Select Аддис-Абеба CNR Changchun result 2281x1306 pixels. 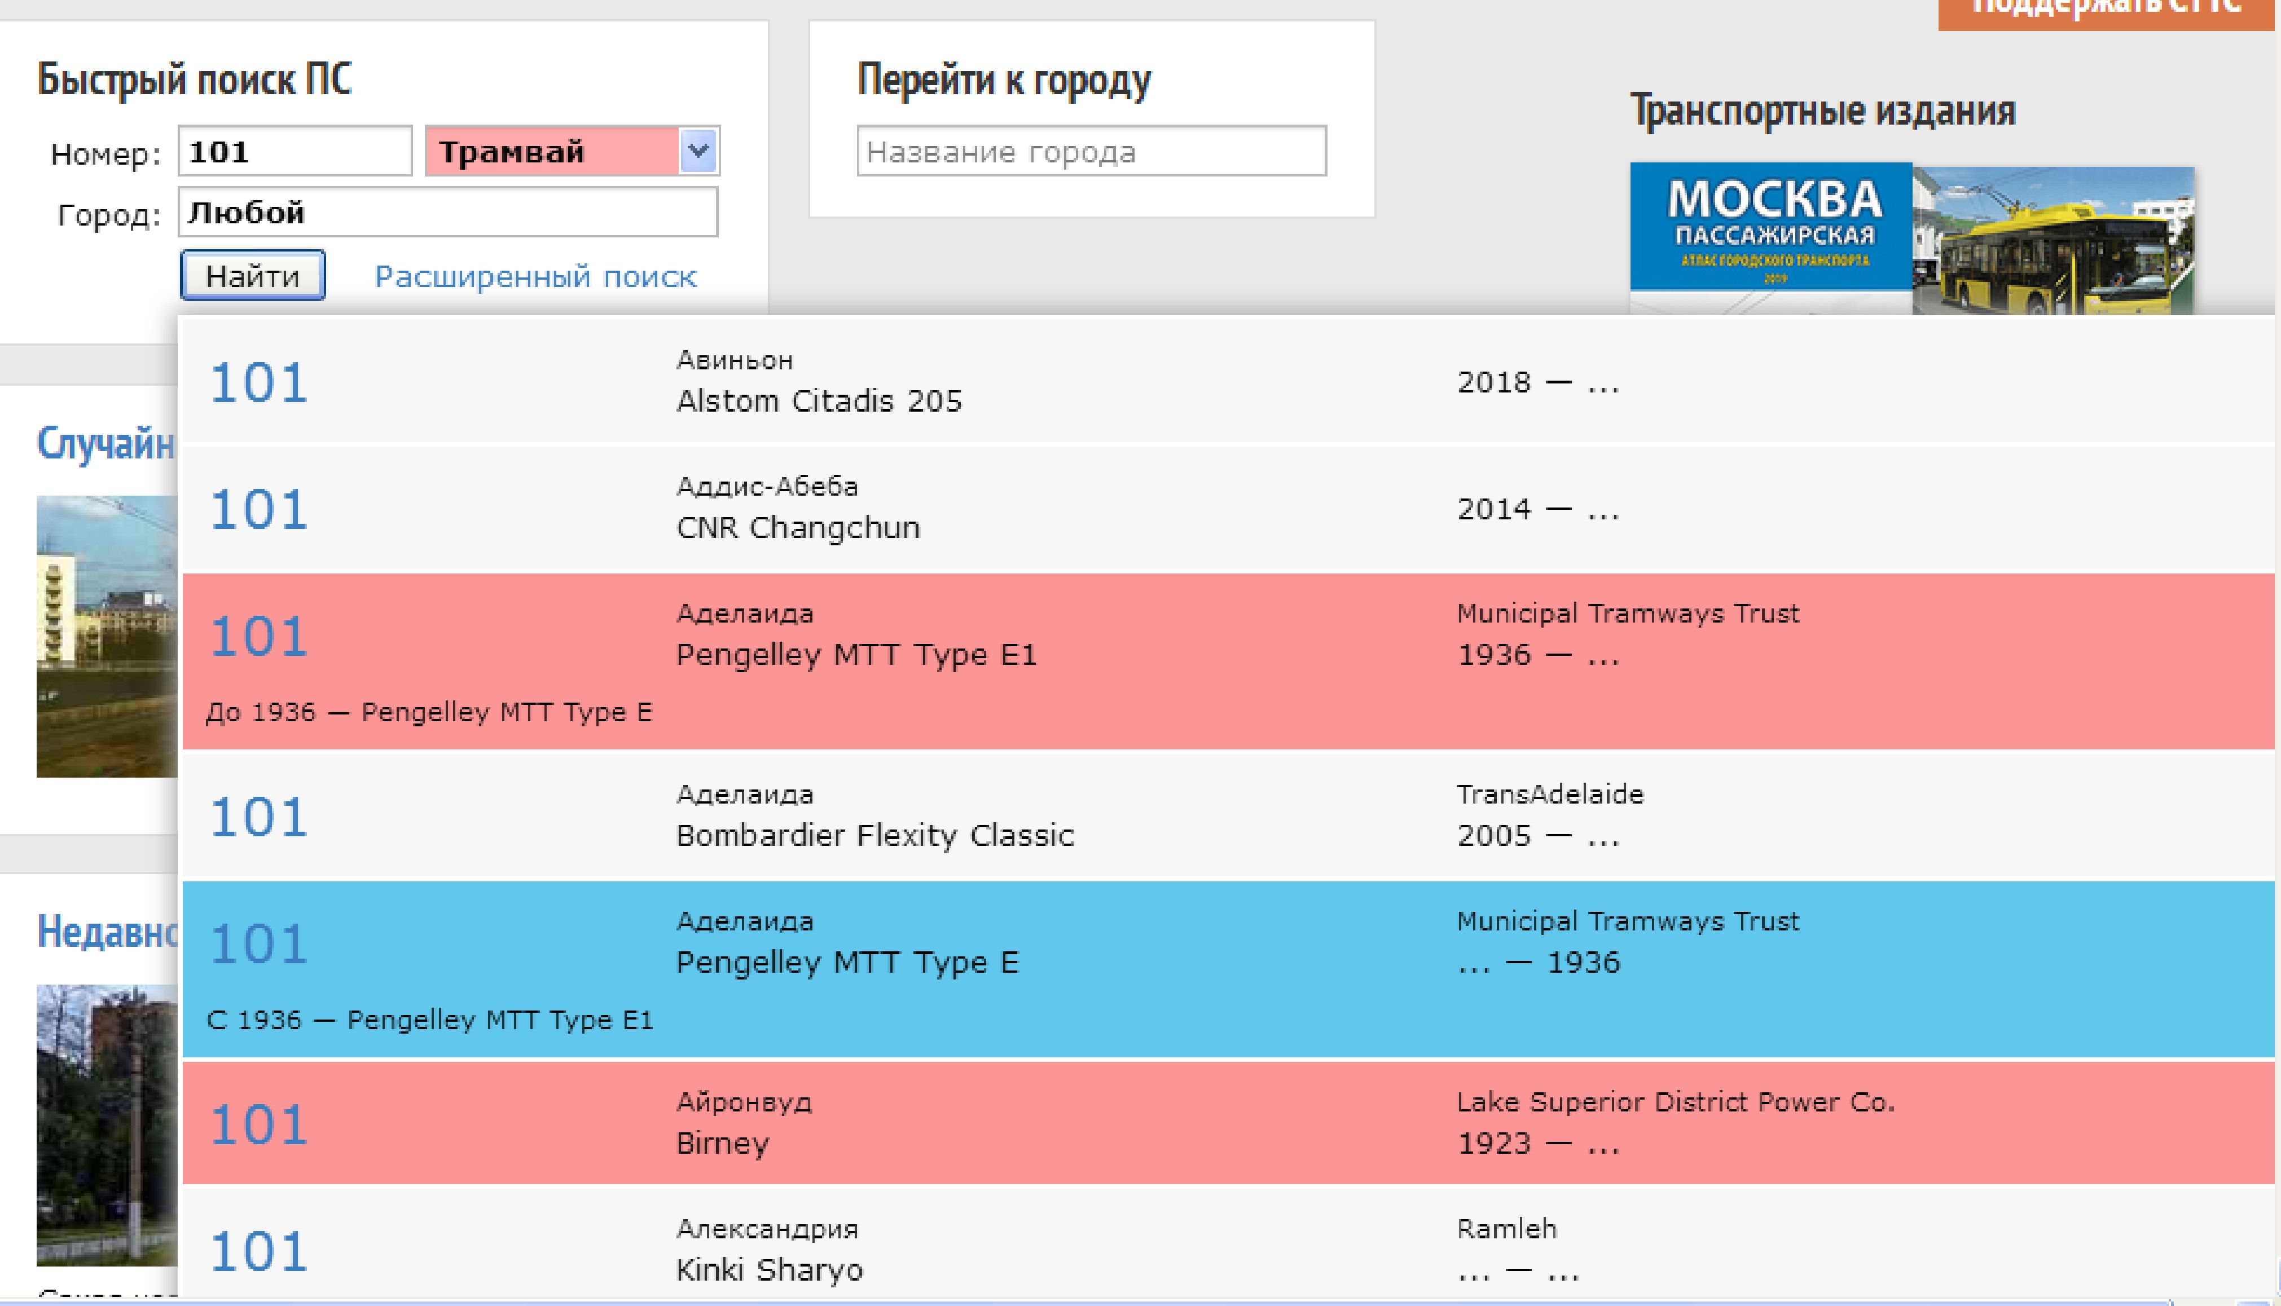coord(797,527)
